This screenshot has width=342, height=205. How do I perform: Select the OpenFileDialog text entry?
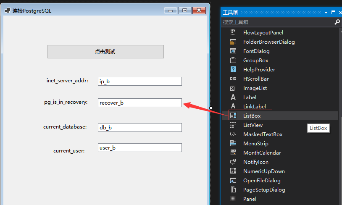coord(262,180)
